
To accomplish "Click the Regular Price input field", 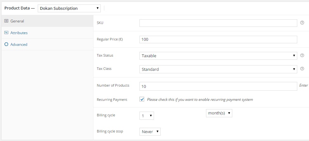I will (x=218, y=39).
